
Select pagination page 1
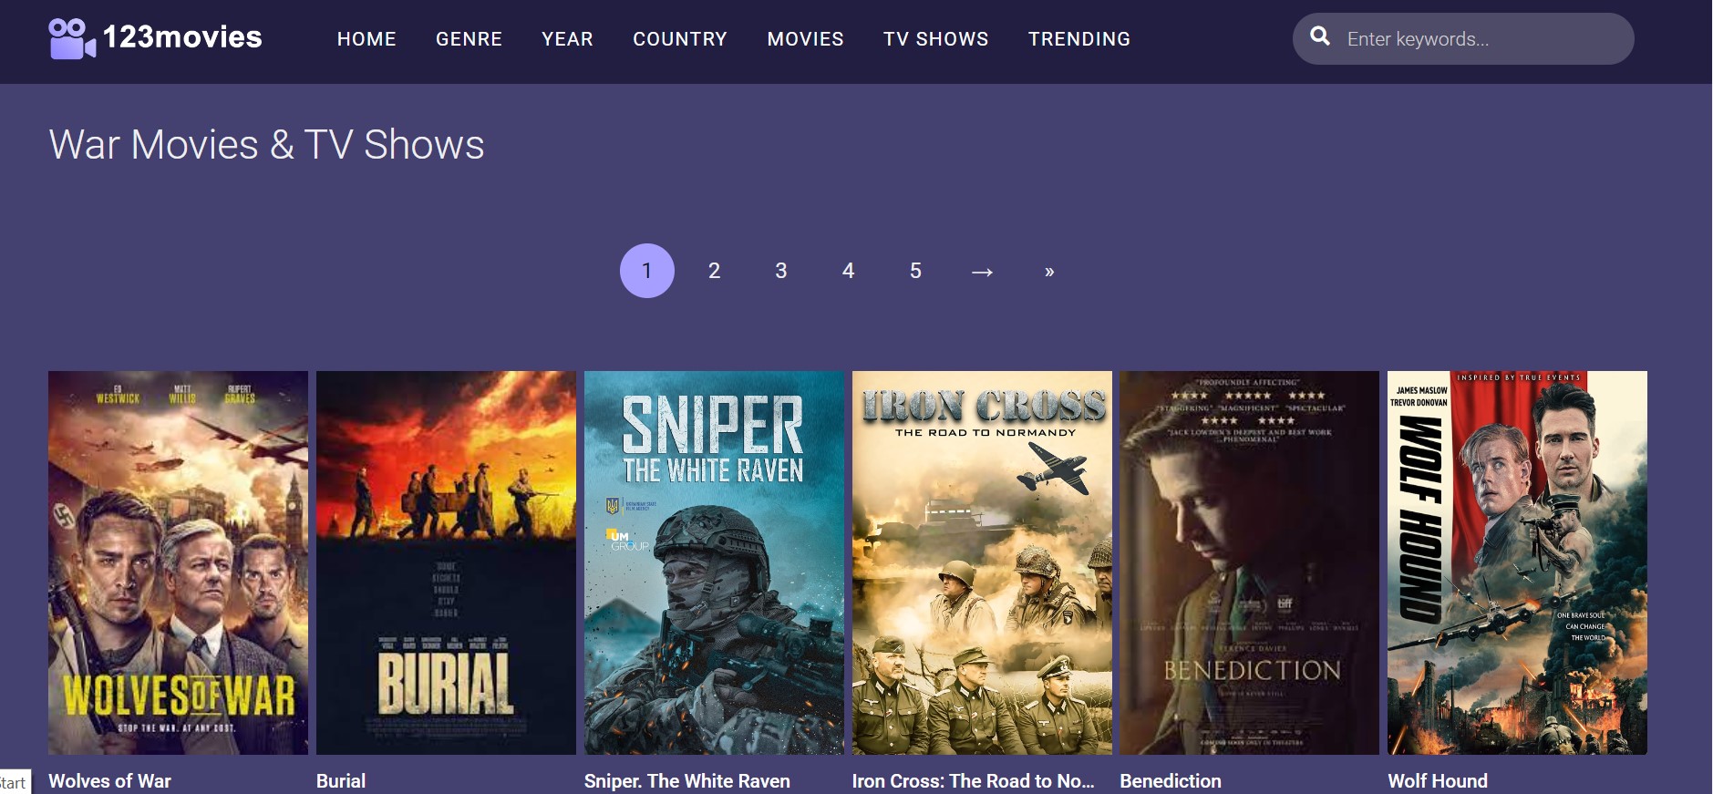click(x=647, y=271)
